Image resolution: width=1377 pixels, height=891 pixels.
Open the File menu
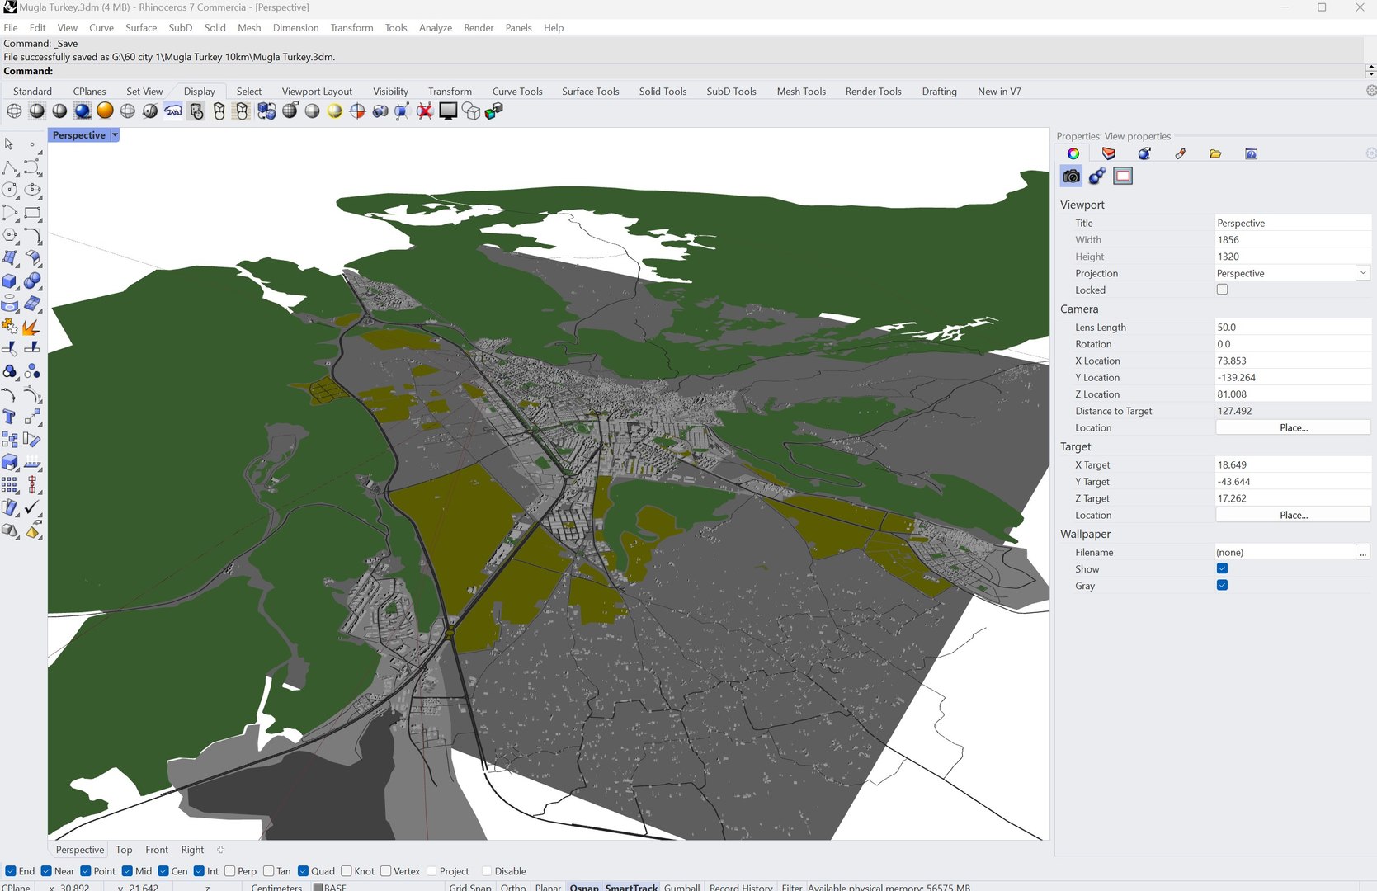point(11,27)
